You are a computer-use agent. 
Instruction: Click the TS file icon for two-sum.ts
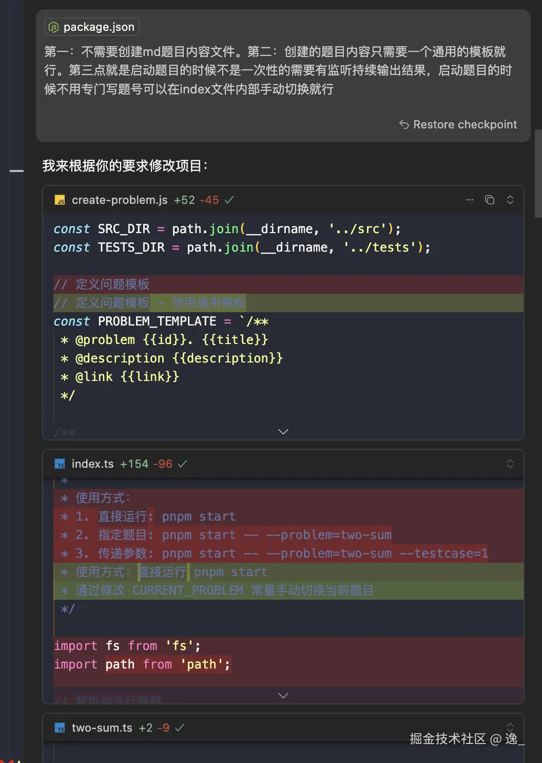coord(60,728)
